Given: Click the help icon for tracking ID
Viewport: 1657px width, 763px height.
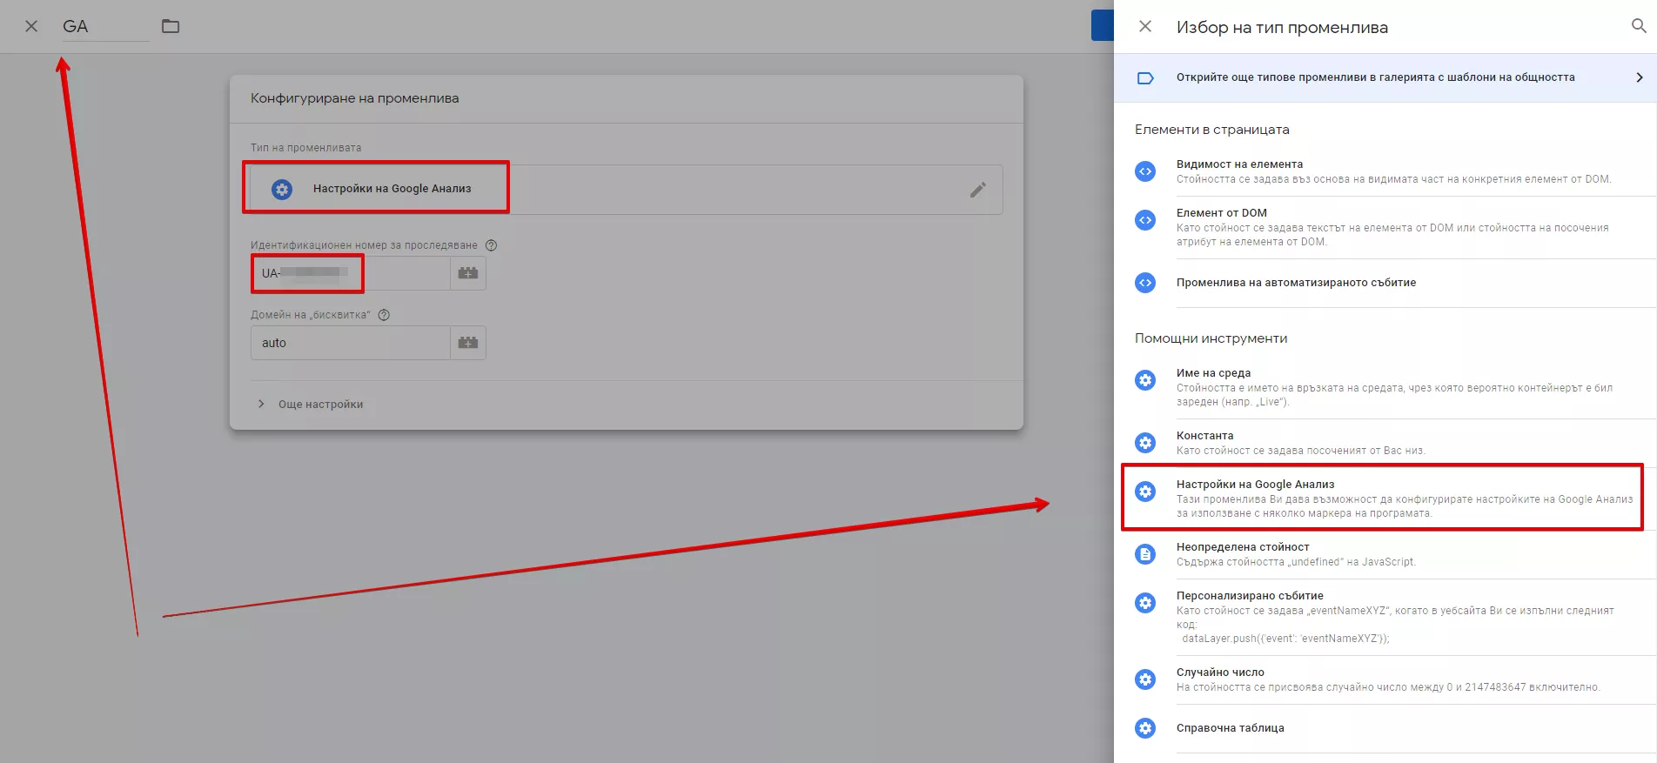Looking at the screenshot, I should coord(491,245).
